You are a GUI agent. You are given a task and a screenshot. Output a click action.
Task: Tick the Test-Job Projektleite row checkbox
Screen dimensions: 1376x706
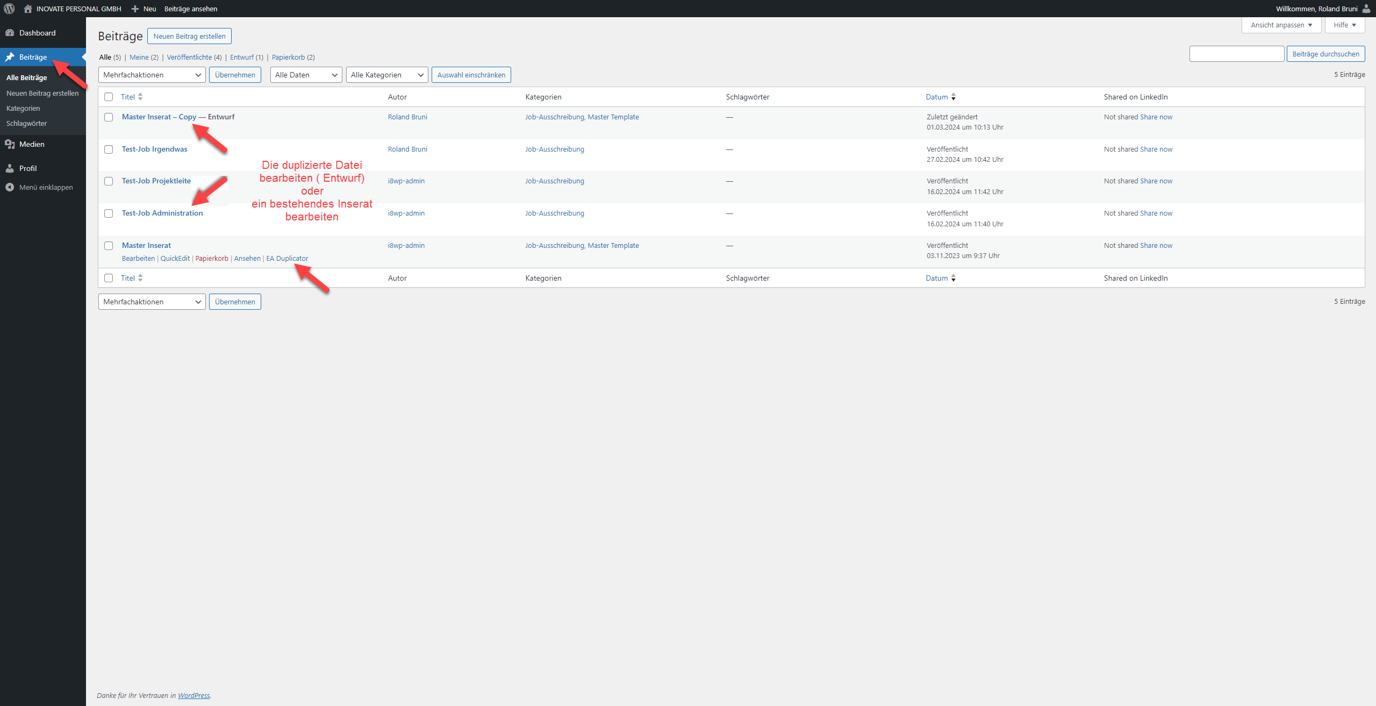(109, 181)
